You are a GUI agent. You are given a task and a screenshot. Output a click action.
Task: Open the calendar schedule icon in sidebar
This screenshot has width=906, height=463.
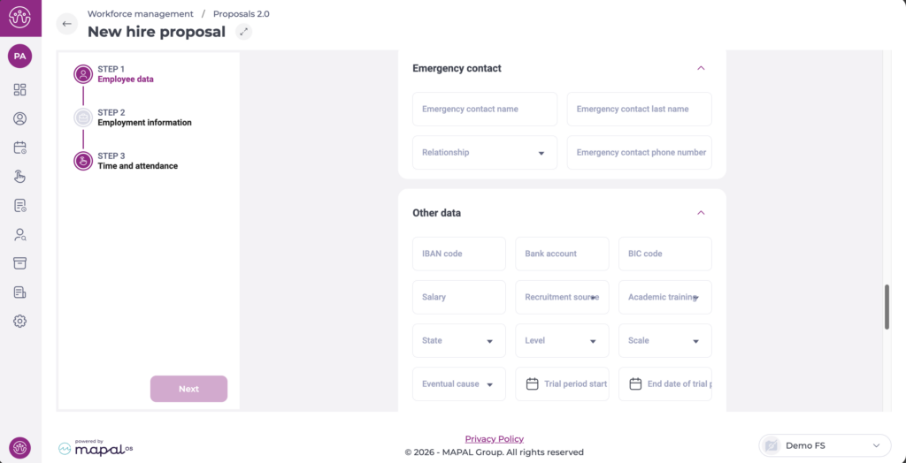[20, 148]
